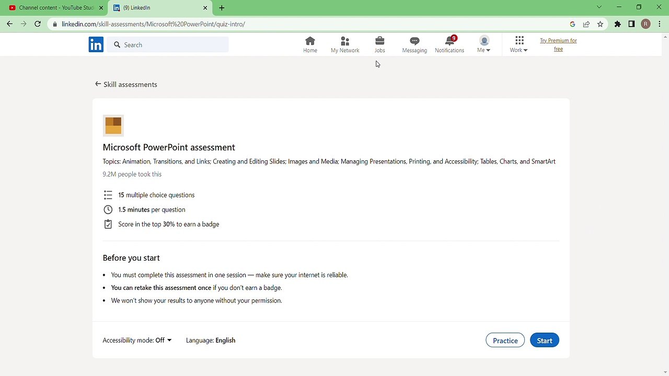
Task: Click the LinkedIn logo icon
Action: (96, 45)
